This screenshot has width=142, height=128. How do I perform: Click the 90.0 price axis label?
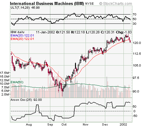136,92
